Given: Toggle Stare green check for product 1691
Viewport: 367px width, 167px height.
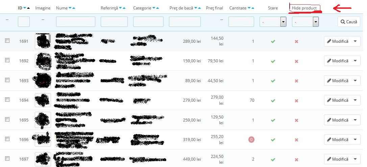Looking at the screenshot, I should tap(273, 41).
